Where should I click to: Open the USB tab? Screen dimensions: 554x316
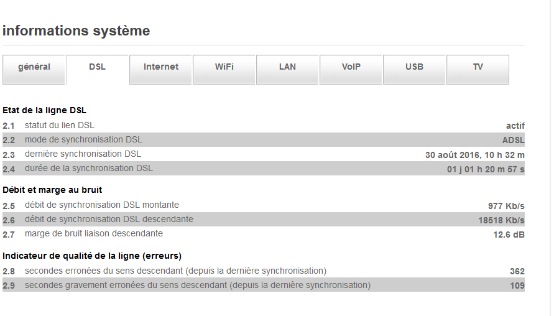[415, 67]
